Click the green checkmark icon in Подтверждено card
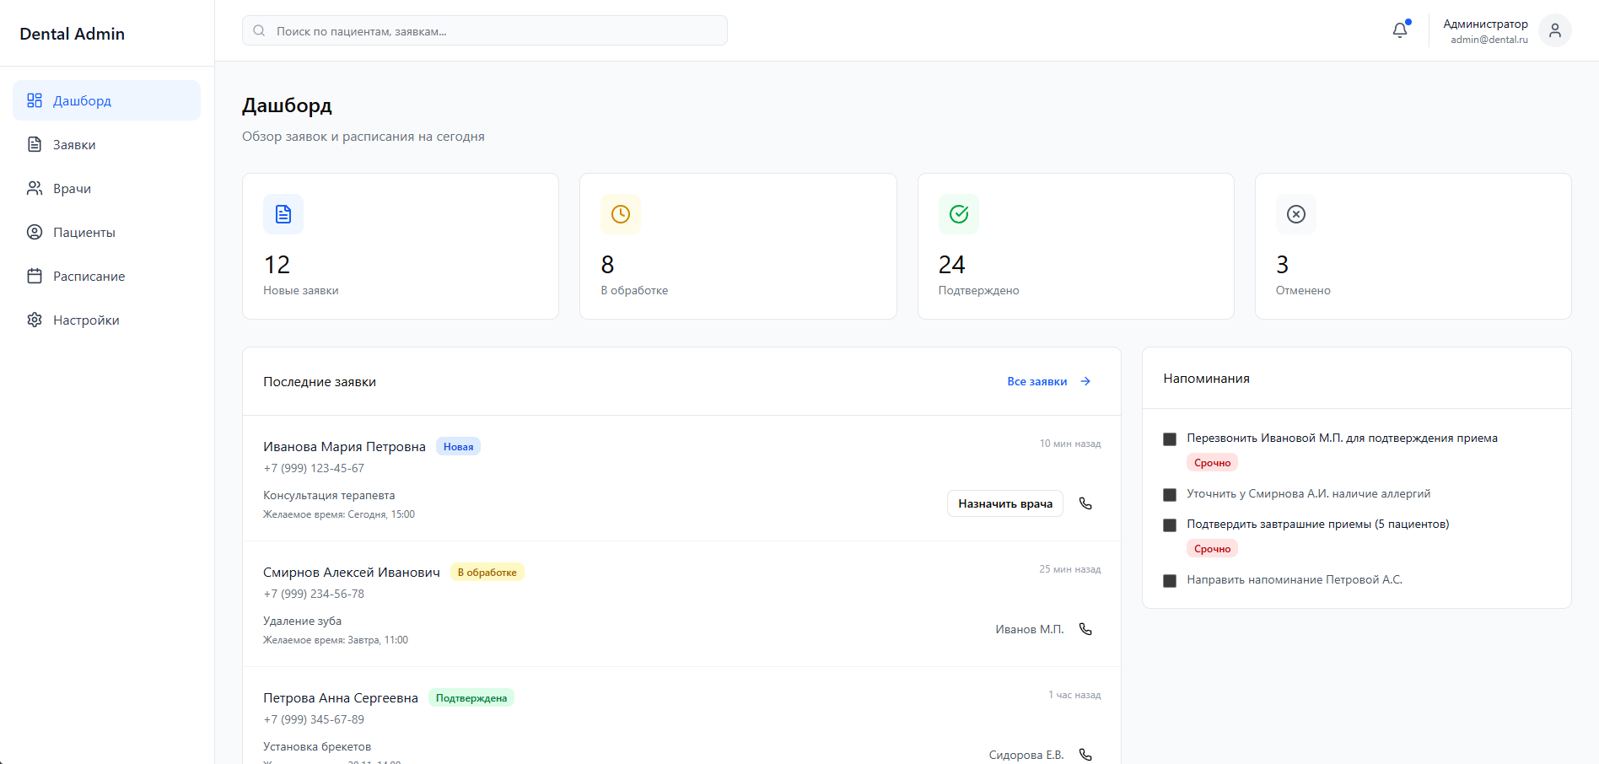This screenshot has height=764, width=1599. [x=959, y=214]
